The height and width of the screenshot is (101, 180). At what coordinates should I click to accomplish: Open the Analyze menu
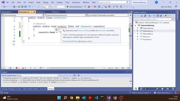click(x=60, y=3)
